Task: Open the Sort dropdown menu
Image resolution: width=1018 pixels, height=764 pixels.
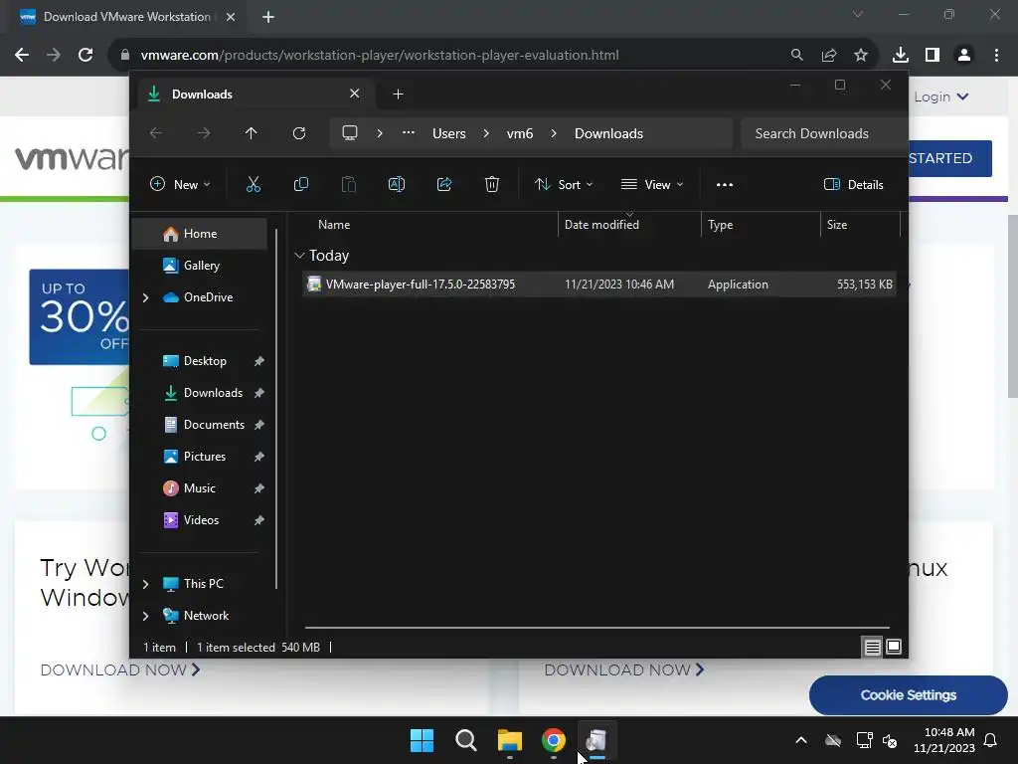Action: pos(564,184)
